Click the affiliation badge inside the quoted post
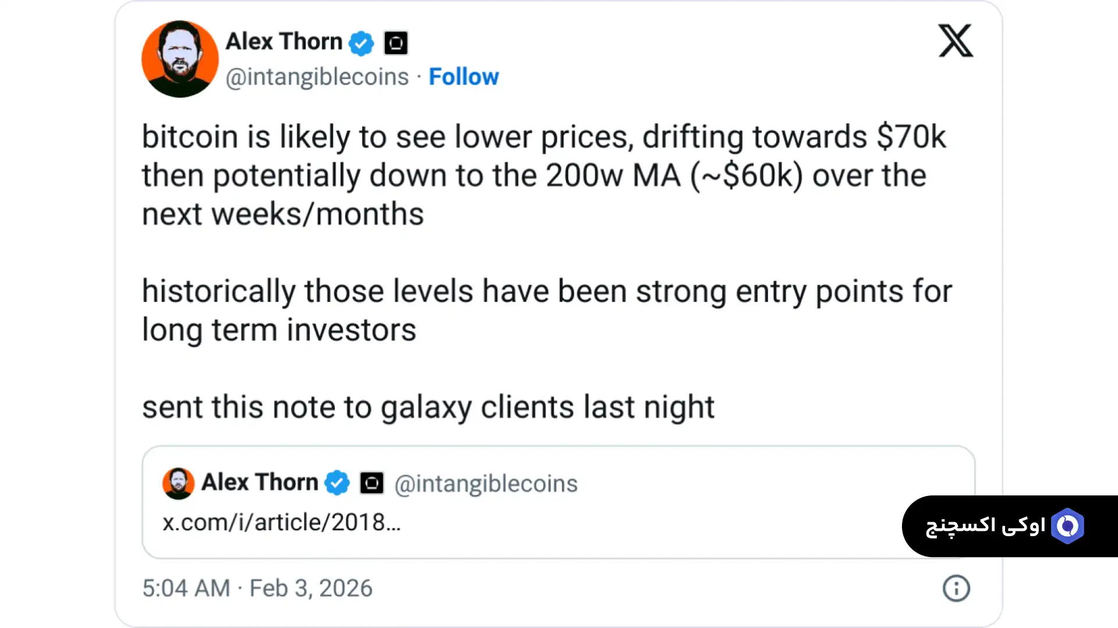Viewport: 1118px width, 628px height. pyautogui.click(x=372, y=483)
